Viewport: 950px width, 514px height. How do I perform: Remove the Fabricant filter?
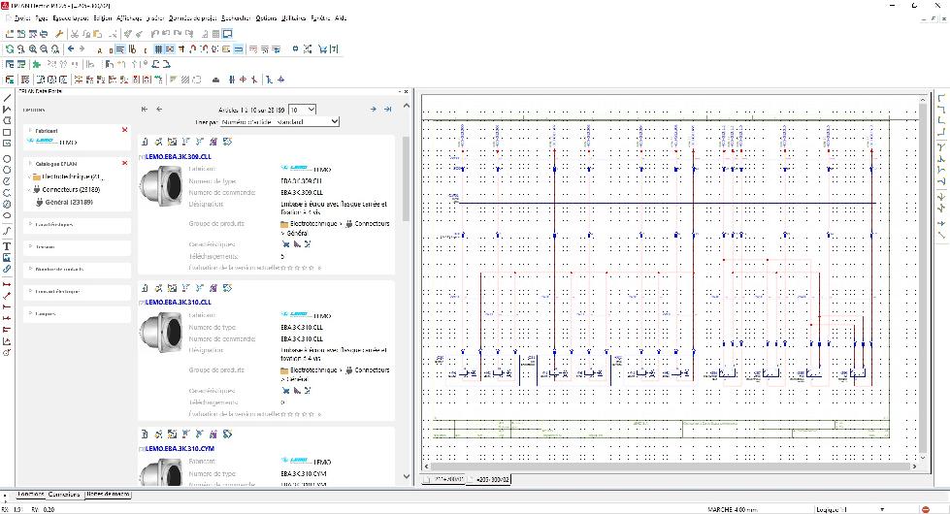coord(124,130)
